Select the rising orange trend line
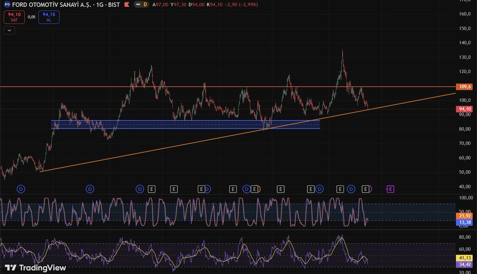Screen dimensions: 477x274 (x=247, y=133)
